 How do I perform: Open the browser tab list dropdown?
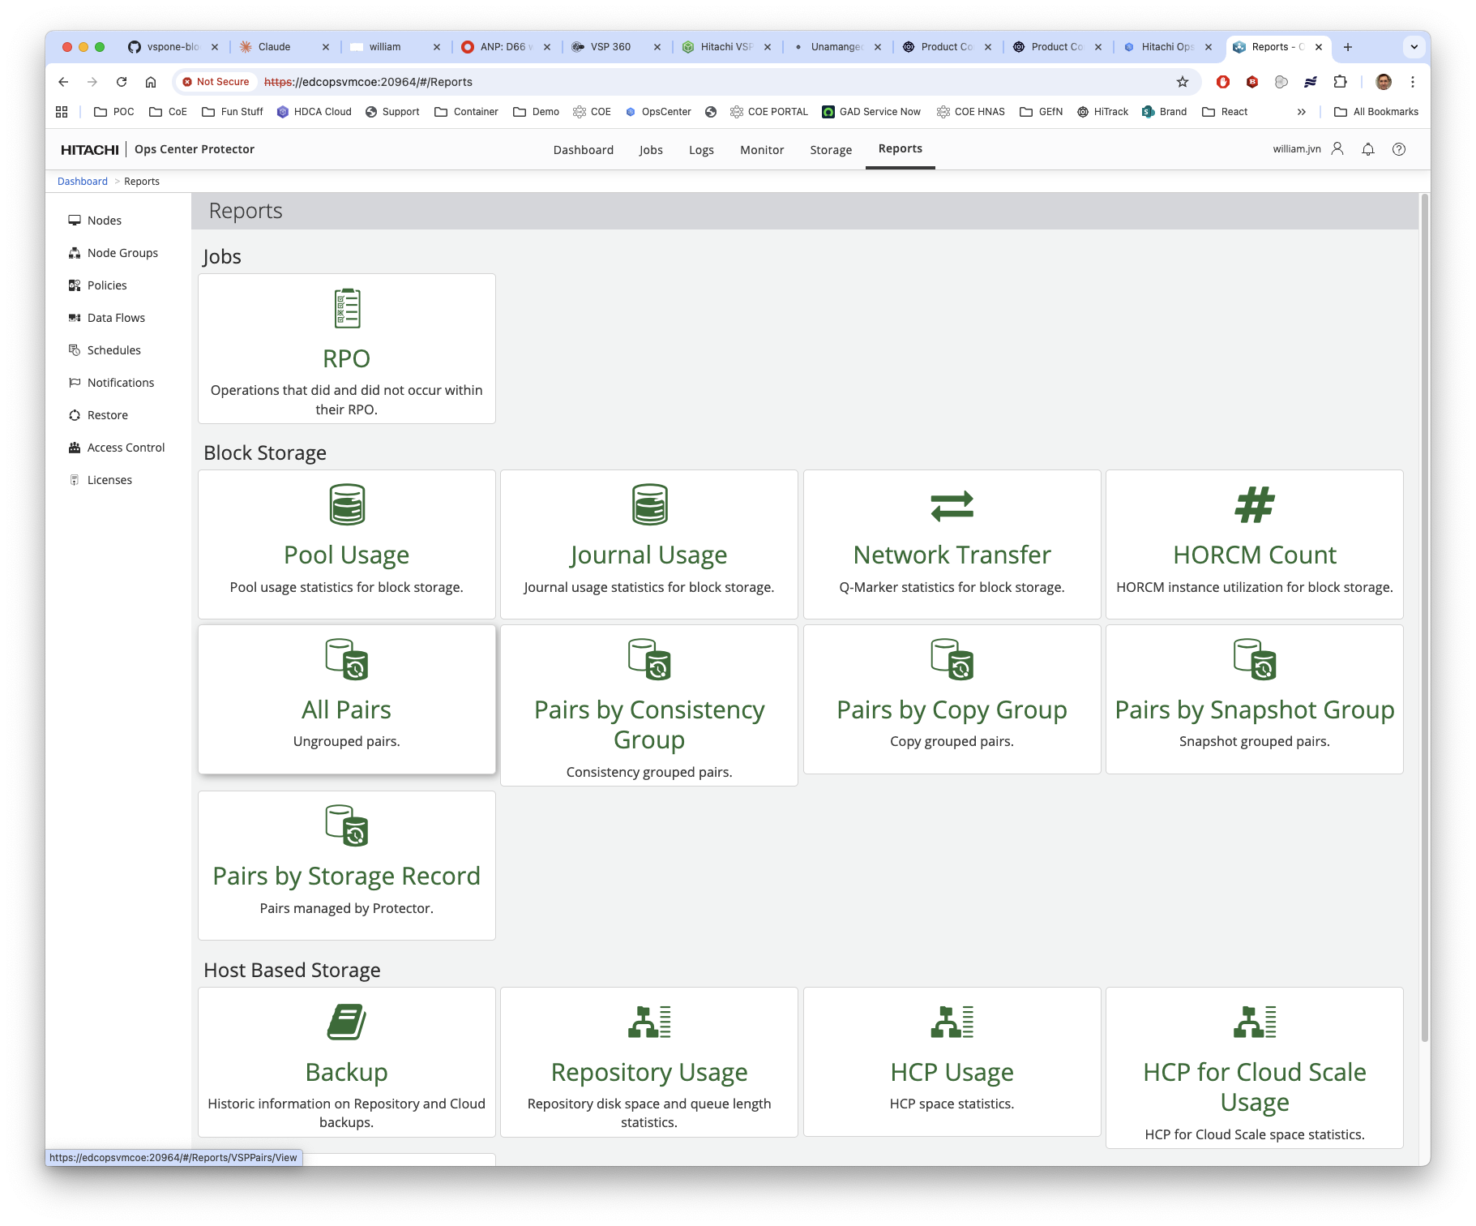click(x=1414, y=47)
